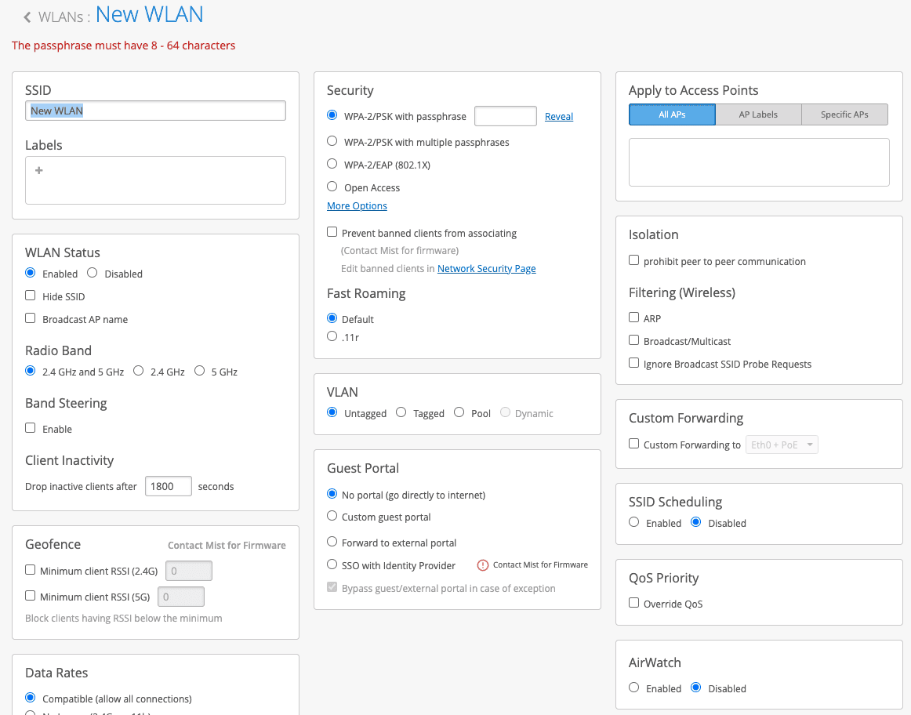Click the inactive clients seconds field
Screen dimensions: 911x715
tap(169, 486)
